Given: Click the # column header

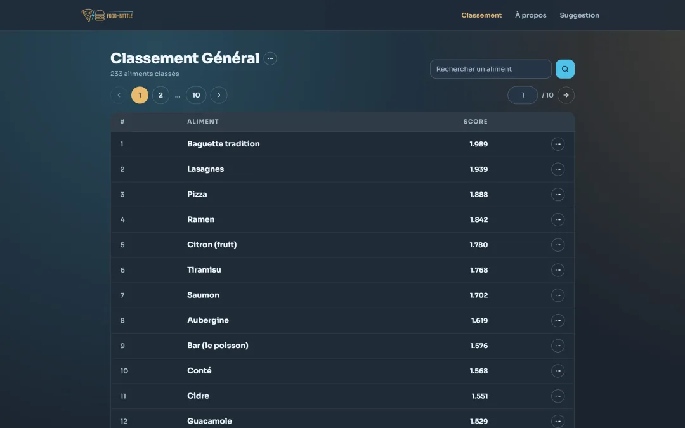Looking at the screenshot, I should pyautogui.click(x=122, y=122).
